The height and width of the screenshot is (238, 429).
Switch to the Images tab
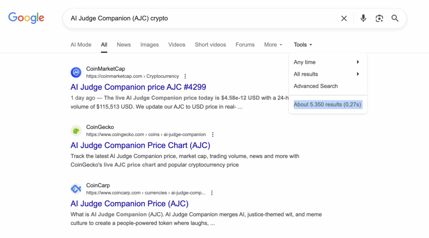click(150, 45)
